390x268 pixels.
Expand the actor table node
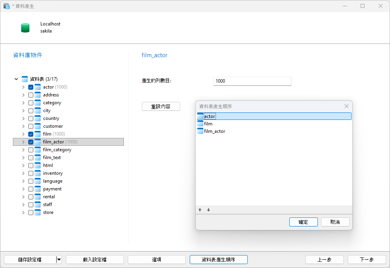coord(23,87)
